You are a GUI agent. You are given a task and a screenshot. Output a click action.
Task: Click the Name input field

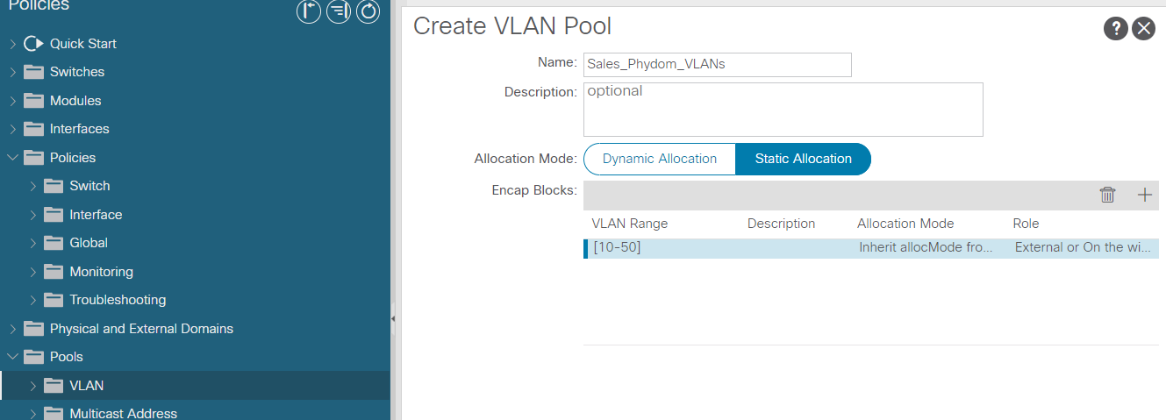point(718,65)
